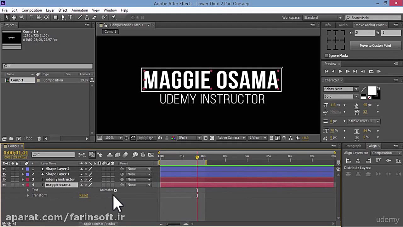Viewport: 403px width, 227px height.
Task: Create new folder in Project panel
Action: (x=11, y=138)
